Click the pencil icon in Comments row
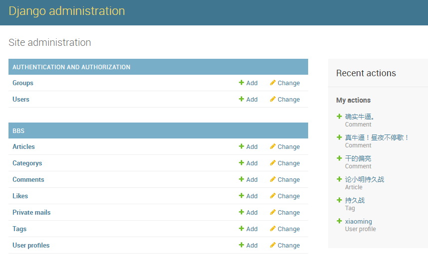The height and width of the screenshot is (263, 428). [x=273, y=179]
